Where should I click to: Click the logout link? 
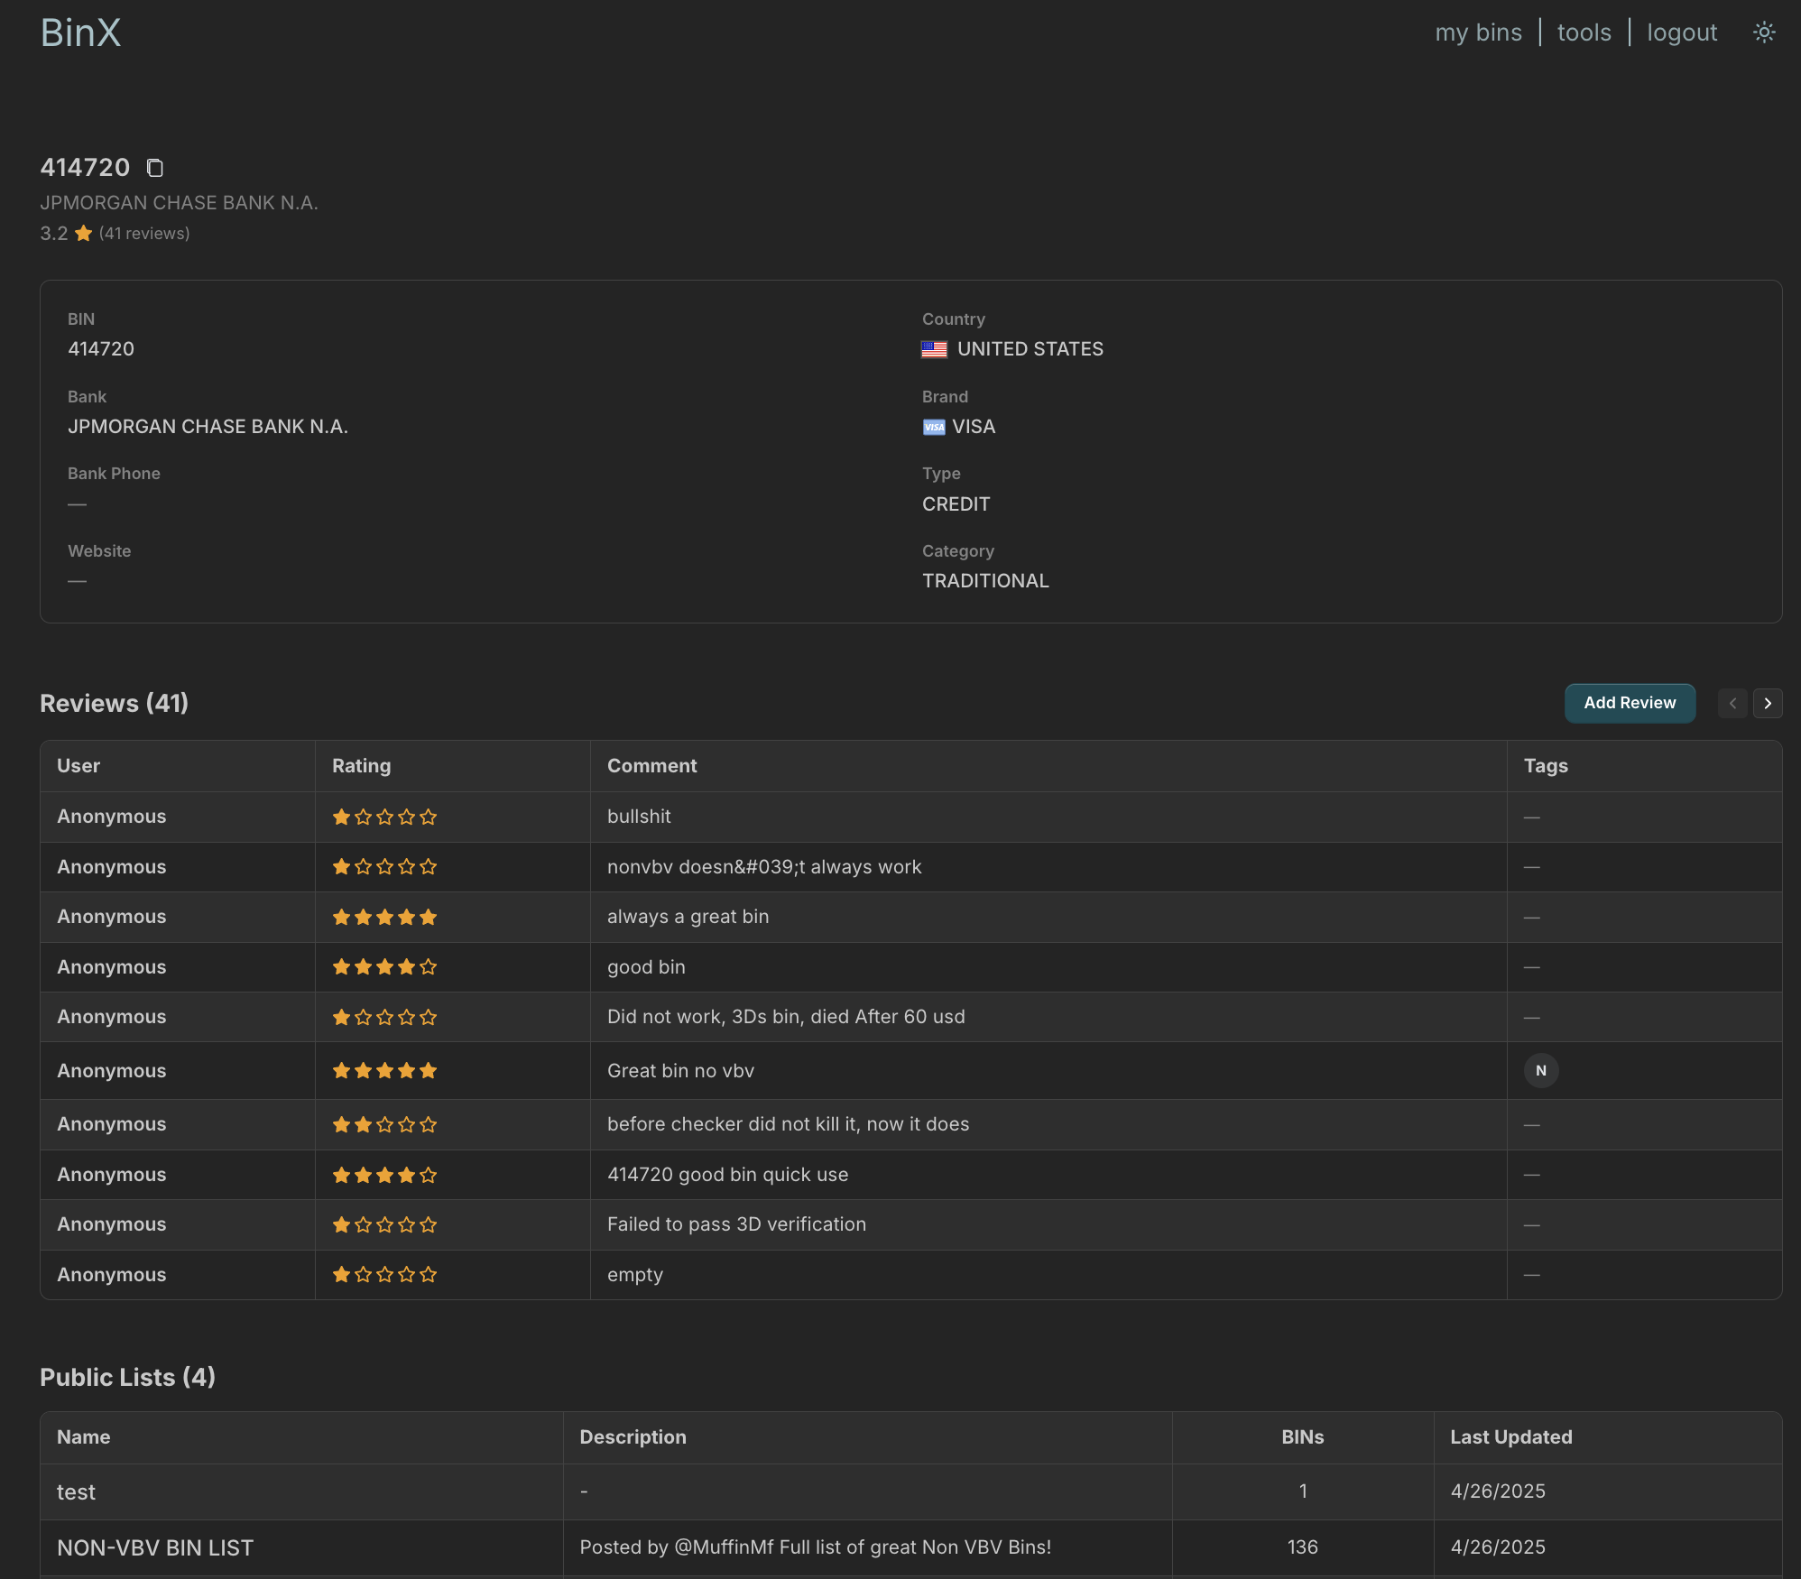[x=1681, y=32]
